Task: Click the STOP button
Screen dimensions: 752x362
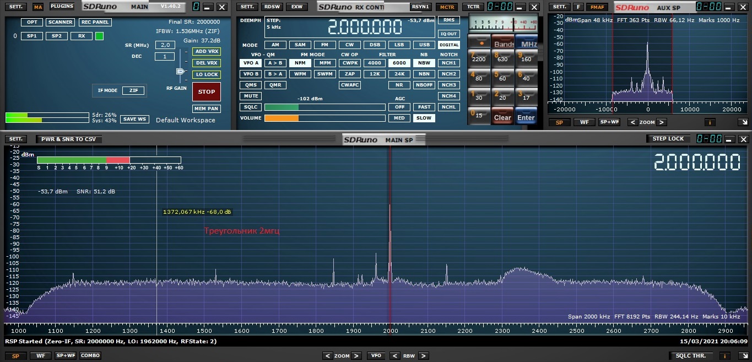Action: point(207,92)
